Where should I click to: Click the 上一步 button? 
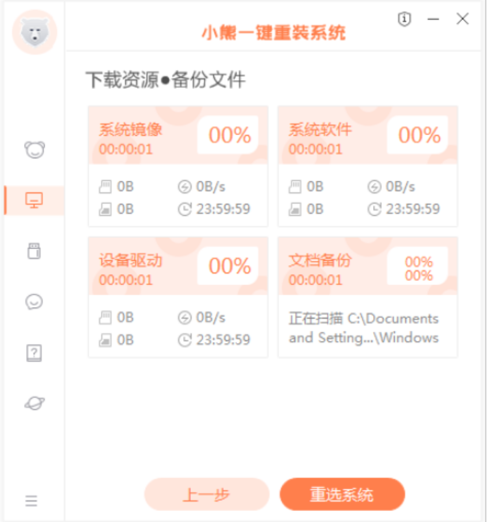[x=207, y=495]
